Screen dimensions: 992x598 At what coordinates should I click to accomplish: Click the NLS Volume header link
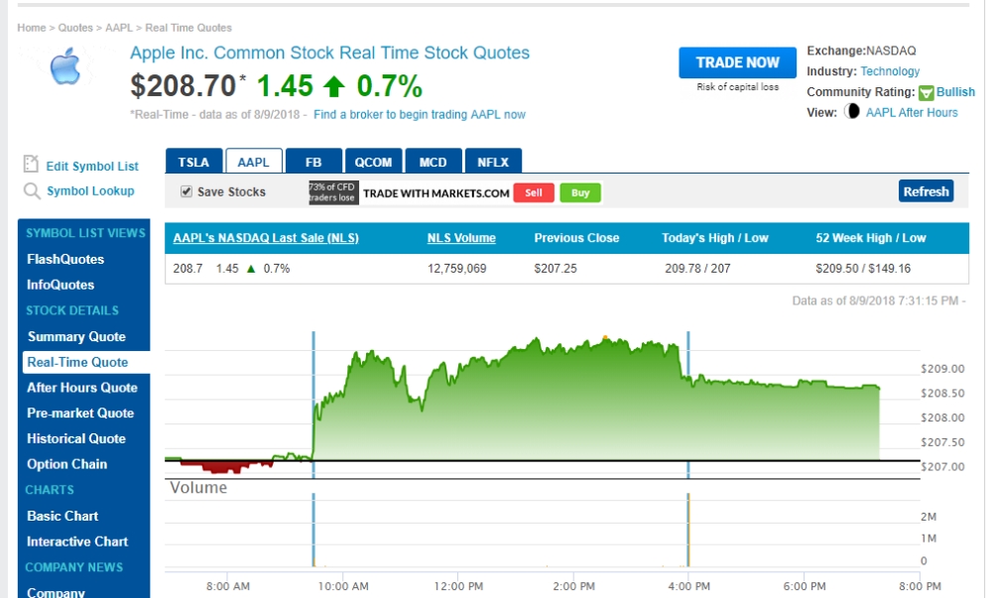pyautogui.click(x=461, y=238)
